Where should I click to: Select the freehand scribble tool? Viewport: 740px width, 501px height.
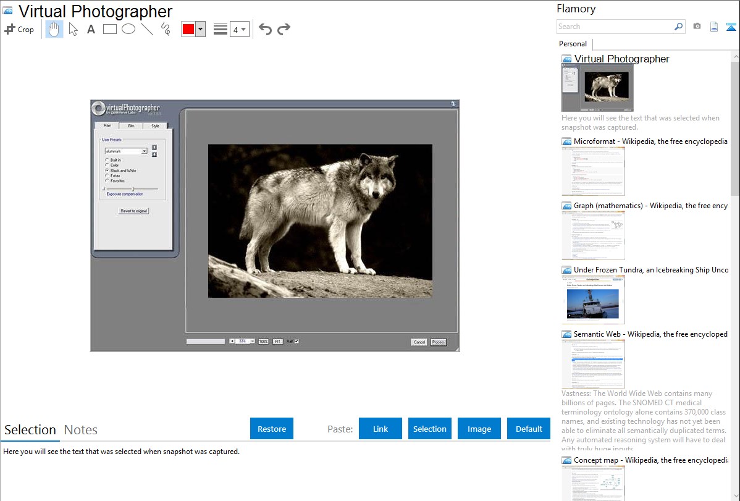click(166, 29)
